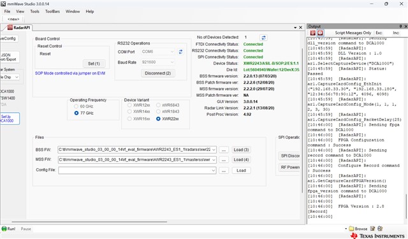Screen dimensions: 408x239
Task: Click the mmWave Studio app icon
Action: point(3,4)
